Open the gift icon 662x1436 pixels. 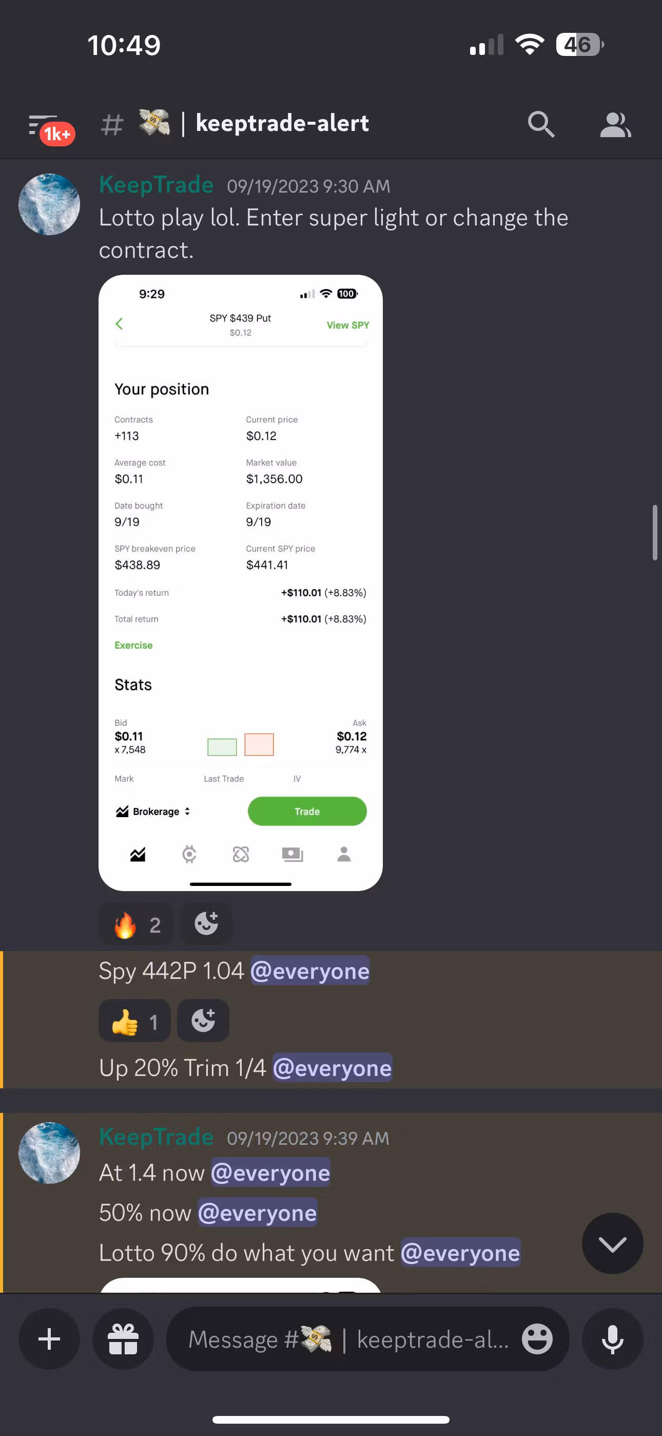(123, 1338)
